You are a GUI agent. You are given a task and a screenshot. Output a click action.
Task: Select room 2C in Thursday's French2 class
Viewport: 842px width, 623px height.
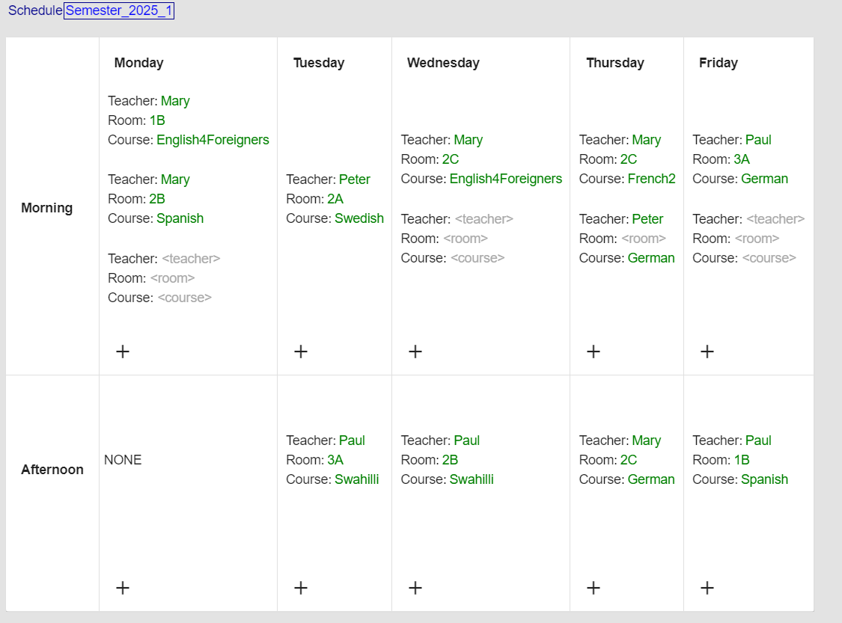627,159
